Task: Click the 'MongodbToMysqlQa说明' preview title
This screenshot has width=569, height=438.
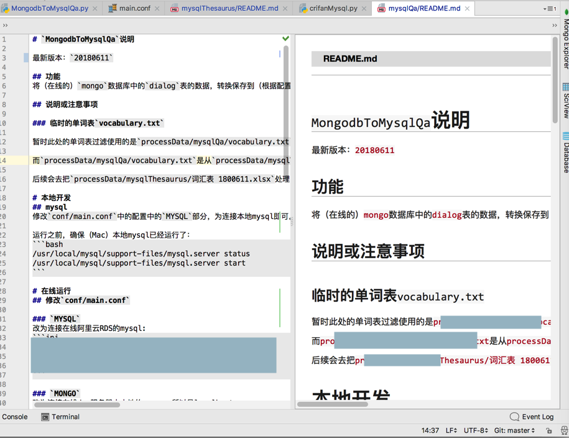Action: [x=391, y=121]
